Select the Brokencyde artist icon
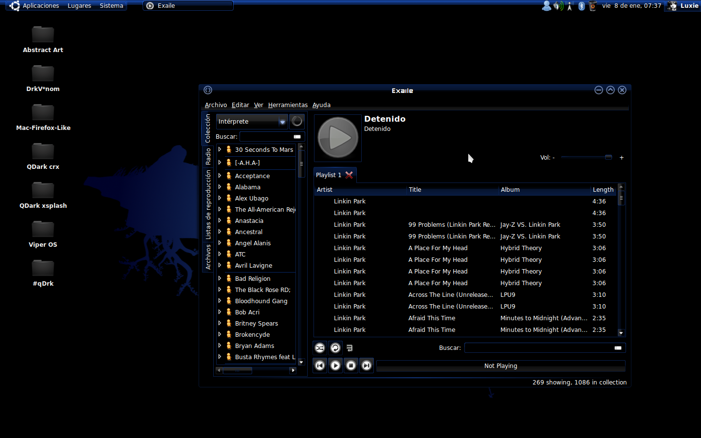701x438 pixels. [x=229, y=334]
